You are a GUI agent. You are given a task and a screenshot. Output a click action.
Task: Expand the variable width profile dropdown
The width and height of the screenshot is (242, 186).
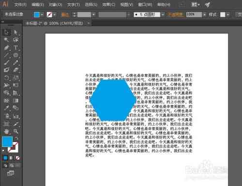click(x=129, y=14)
